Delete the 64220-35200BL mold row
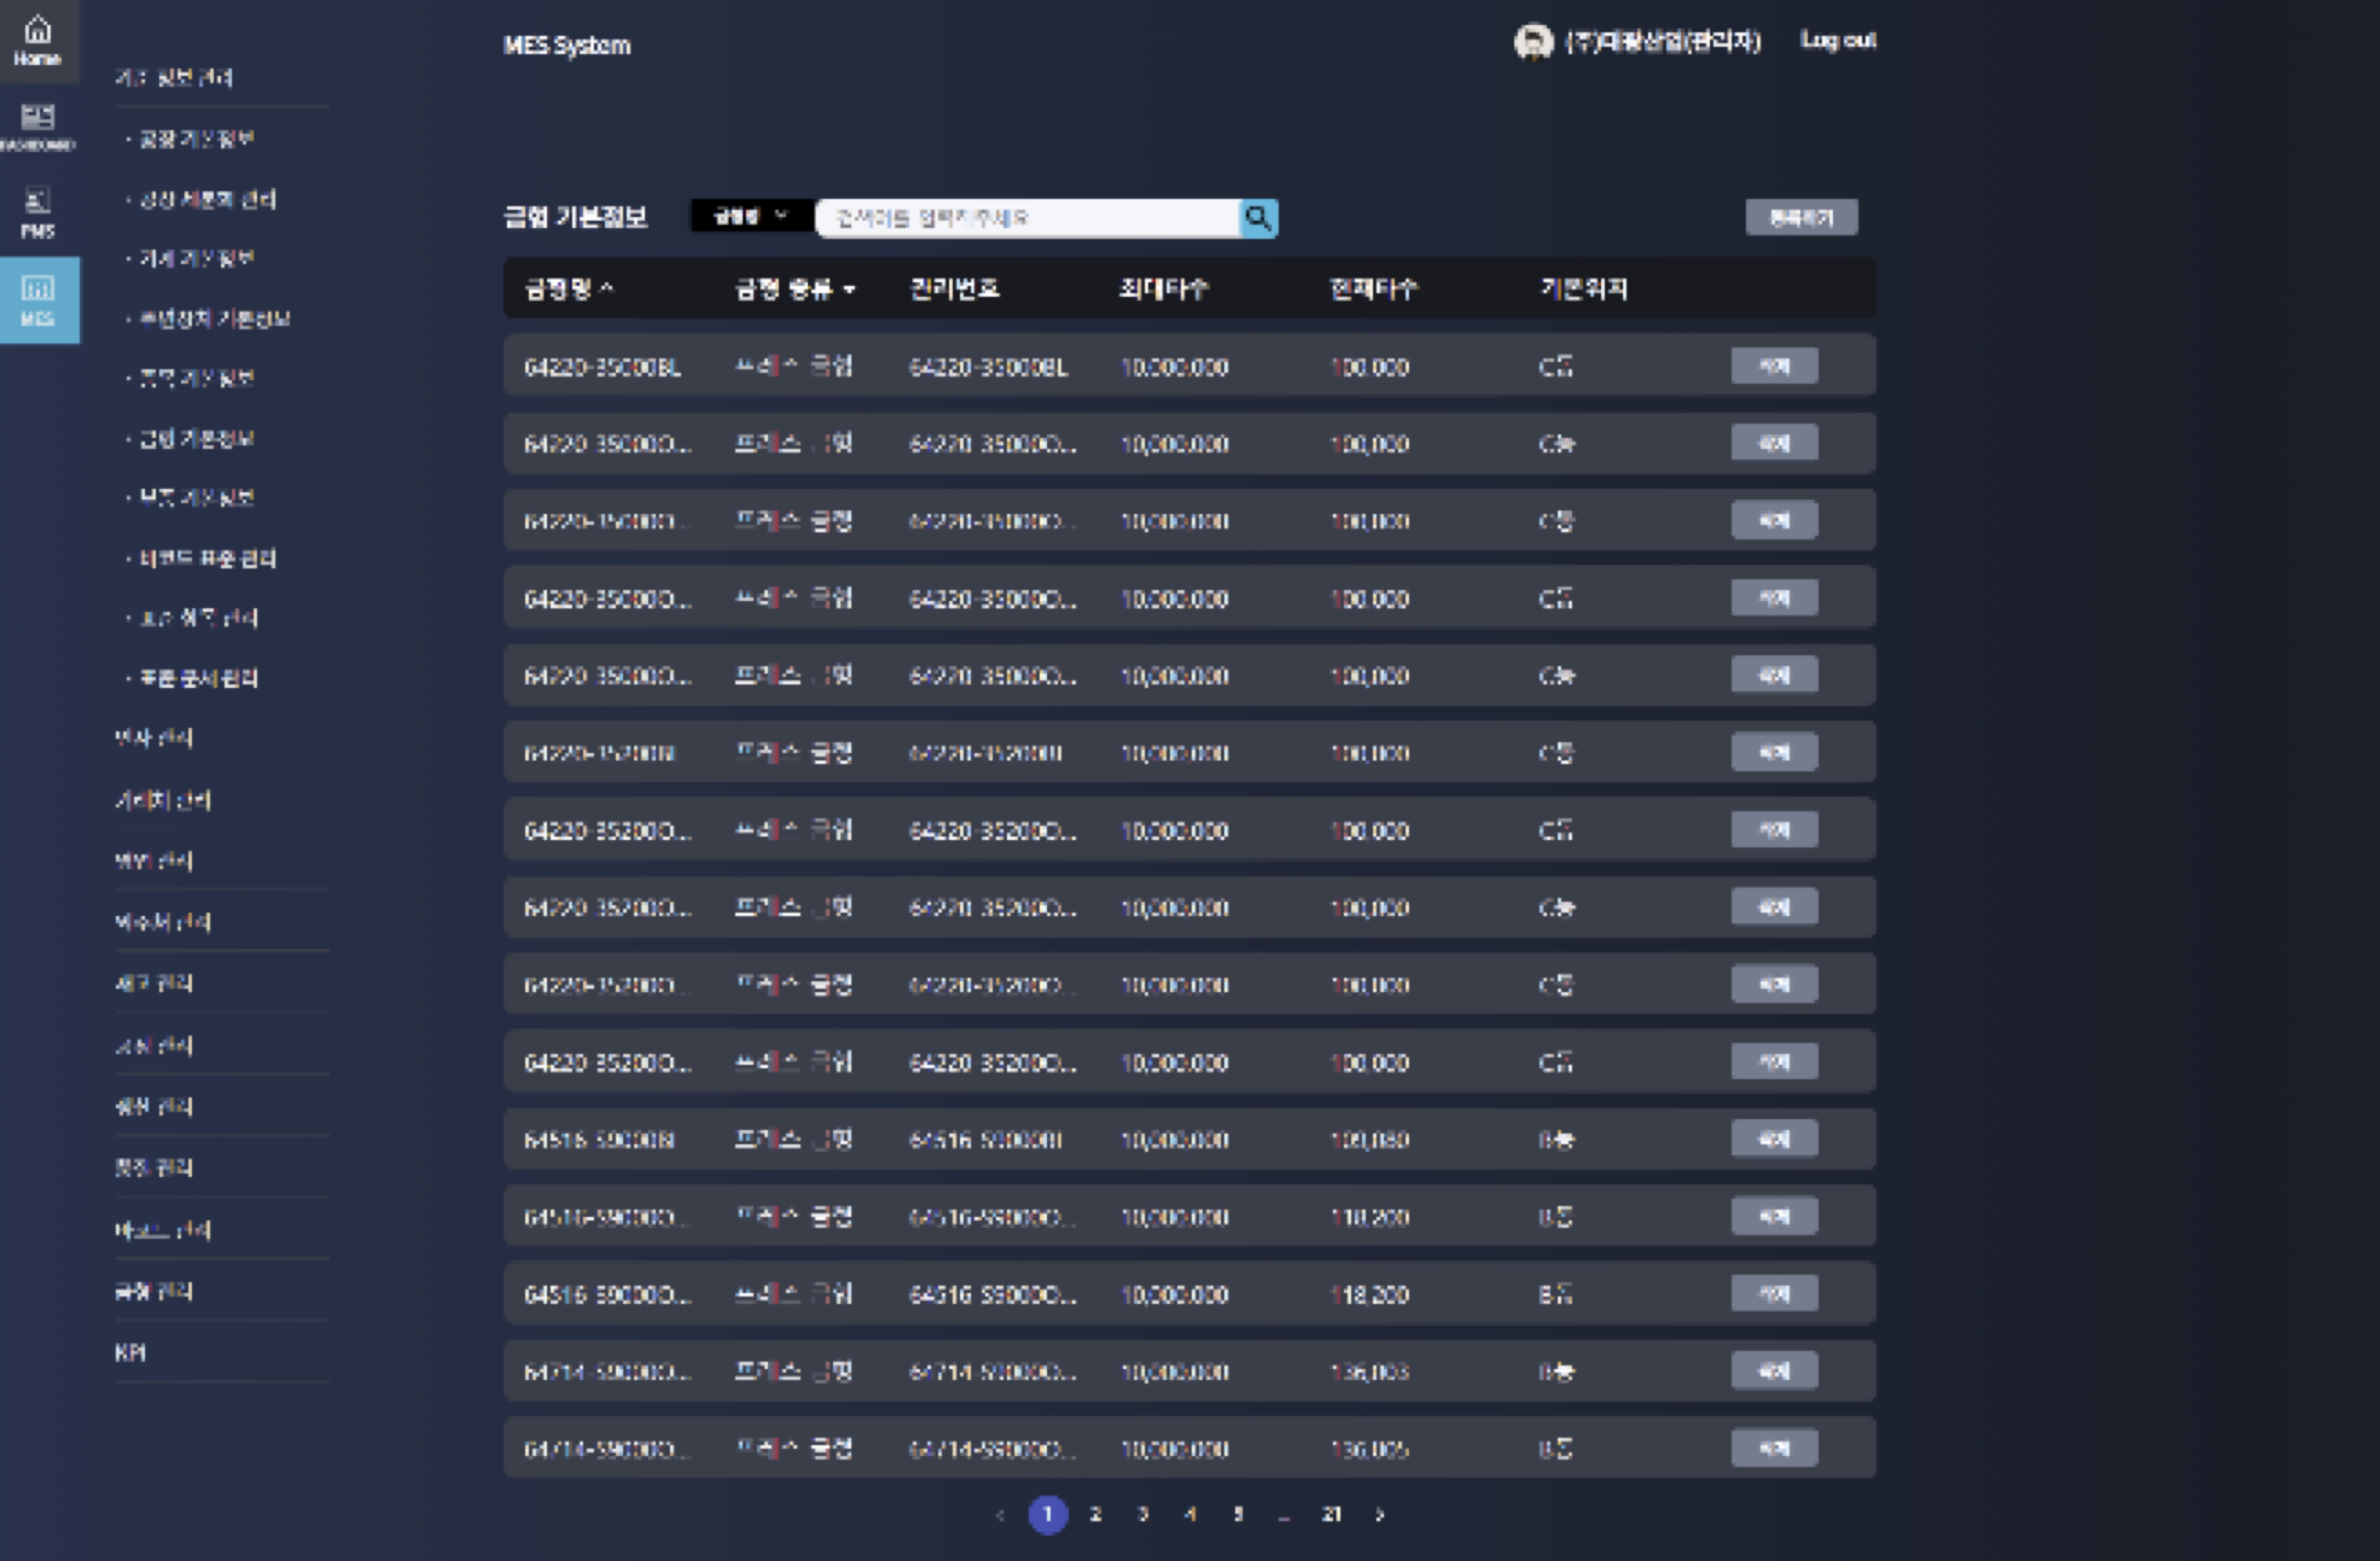 pyautogui.click(x=1774, y=752)
